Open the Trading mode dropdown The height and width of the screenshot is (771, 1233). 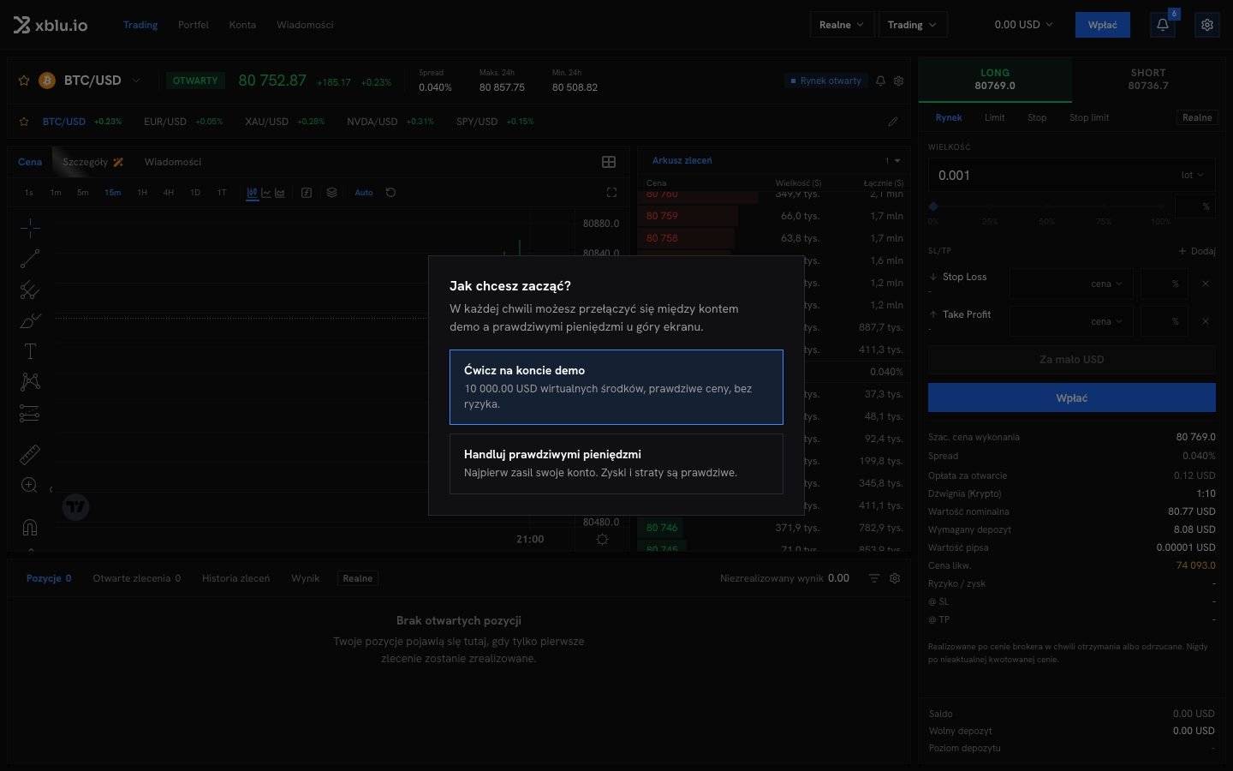pyautogui.click(x=913, y=25)
